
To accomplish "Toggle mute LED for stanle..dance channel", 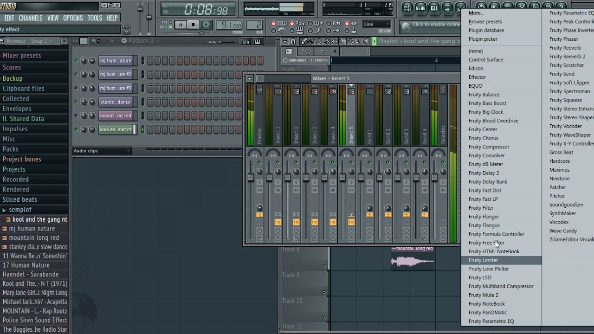I will tap(76, 102).
